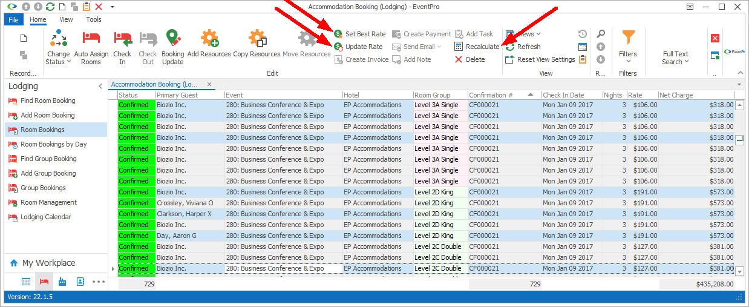Select the Crossley, Viviana O row

click(426, 203)
